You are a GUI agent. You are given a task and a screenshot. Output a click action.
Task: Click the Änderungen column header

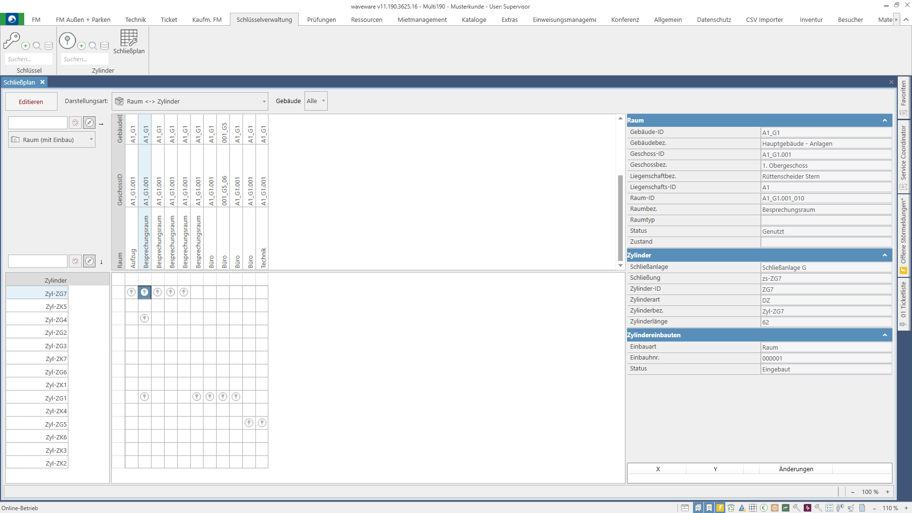[796, 469]
